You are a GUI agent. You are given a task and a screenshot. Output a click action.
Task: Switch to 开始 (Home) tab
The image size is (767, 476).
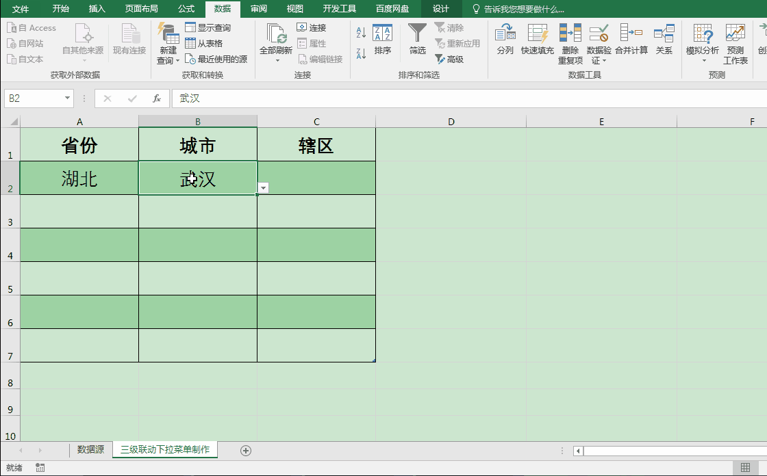click(x=61, y=9)
